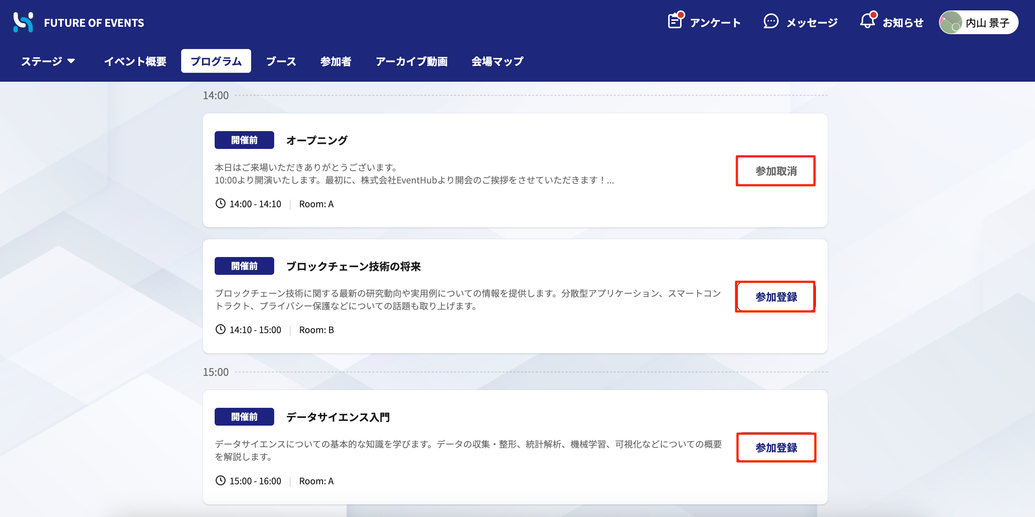Open the アーカイブ動画 tab
The width and height of the screenshot is (1035, 517).
[x=411, y=61]
